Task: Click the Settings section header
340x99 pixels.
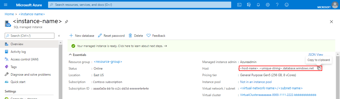Action: point(11,91)
